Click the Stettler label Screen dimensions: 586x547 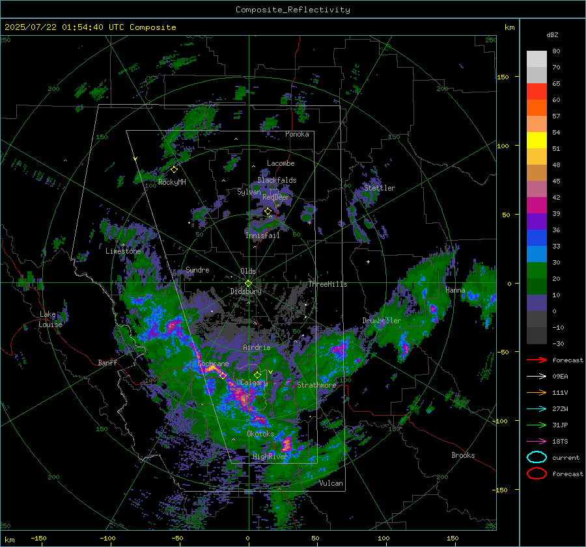point(380,188)
